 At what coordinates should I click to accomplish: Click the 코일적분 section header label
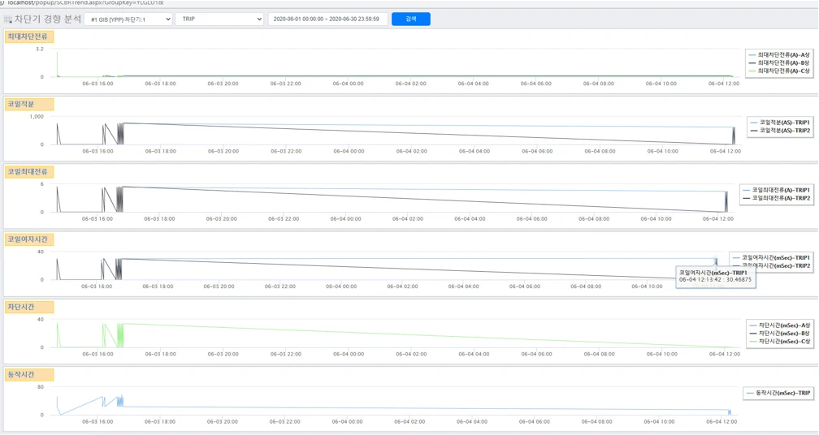[29, 105]
